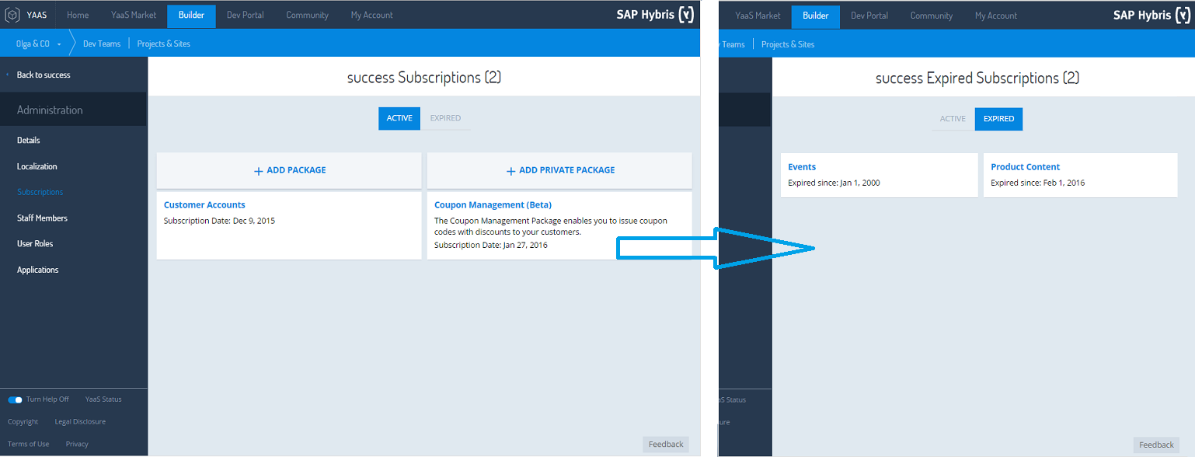Screen dimensions: 1195x457
Task: Open the expired Events subscription
Action: coord(802,167)
